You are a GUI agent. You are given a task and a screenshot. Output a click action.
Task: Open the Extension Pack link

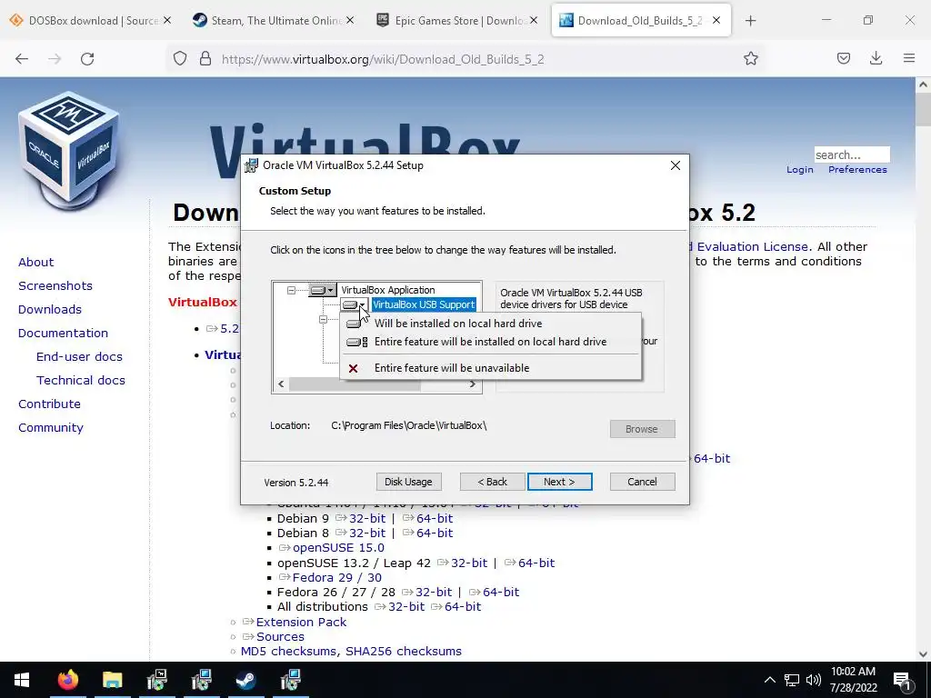301,623
